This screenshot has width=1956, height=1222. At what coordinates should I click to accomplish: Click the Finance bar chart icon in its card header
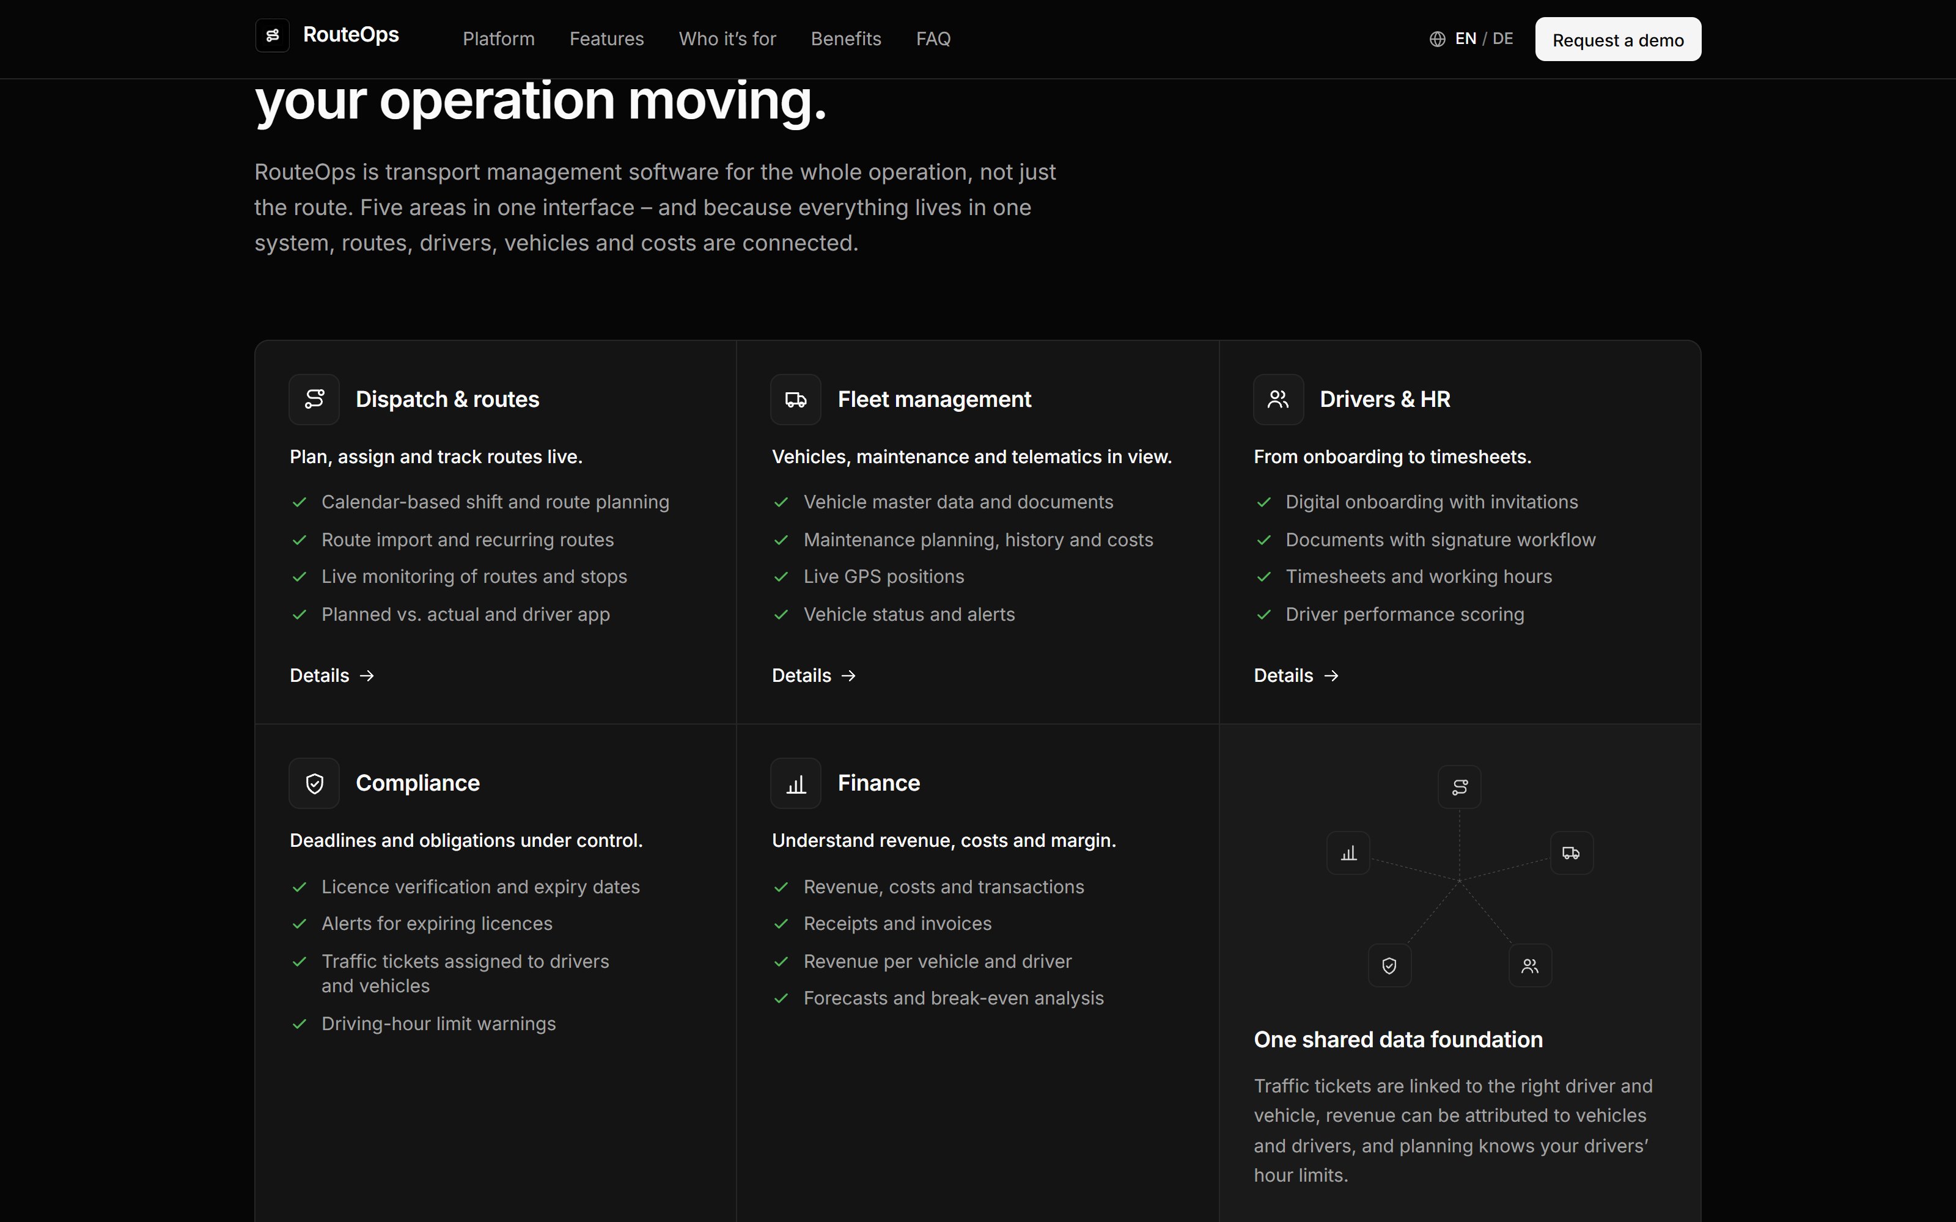click(x=796, y=783)
